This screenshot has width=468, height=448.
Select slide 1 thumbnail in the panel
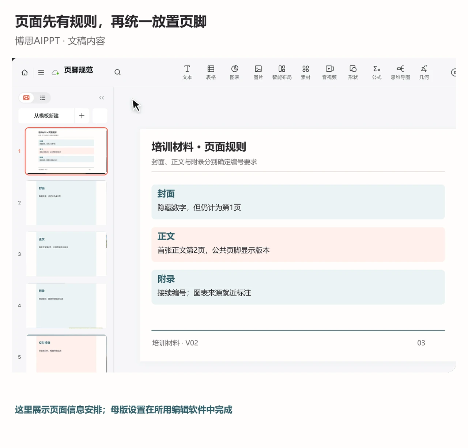coord(66,151)
